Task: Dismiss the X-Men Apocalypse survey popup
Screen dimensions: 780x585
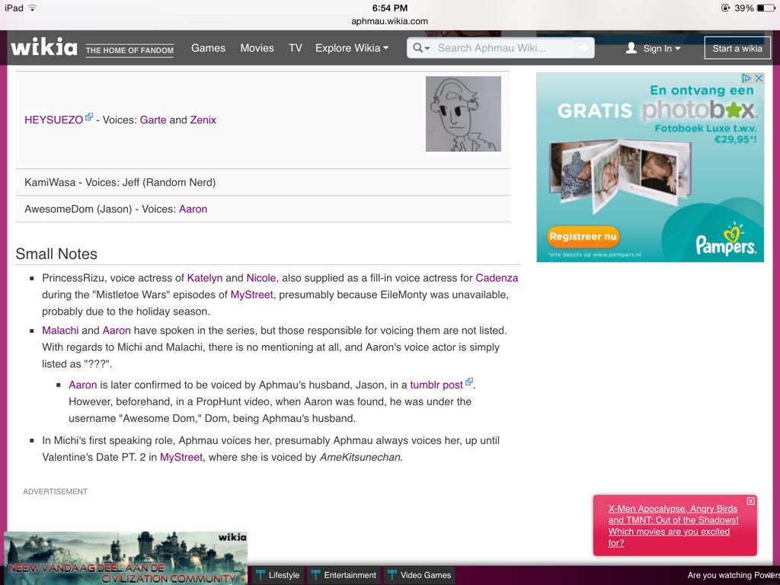Action: tap(751, 501)
